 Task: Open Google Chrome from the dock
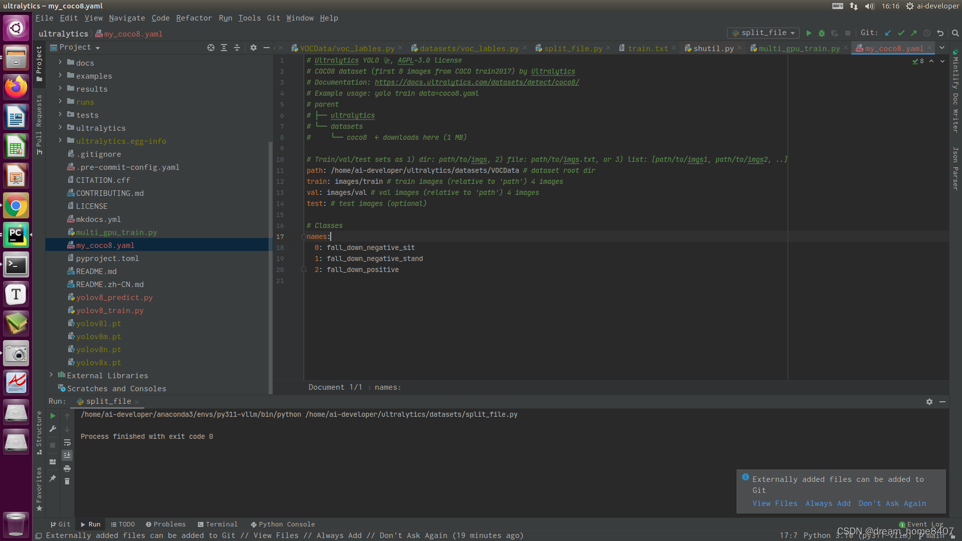click(x=16, y=205)
